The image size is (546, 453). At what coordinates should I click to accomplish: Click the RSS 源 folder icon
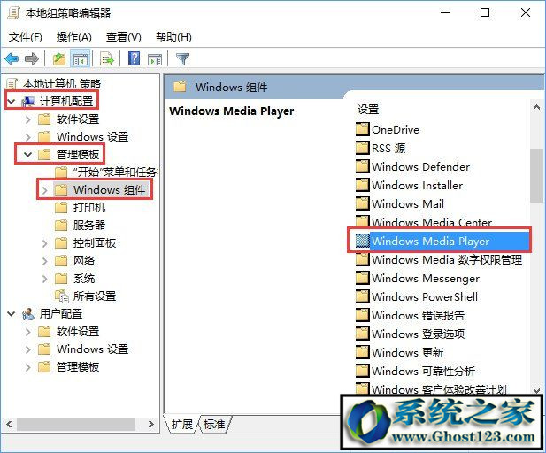362,148
